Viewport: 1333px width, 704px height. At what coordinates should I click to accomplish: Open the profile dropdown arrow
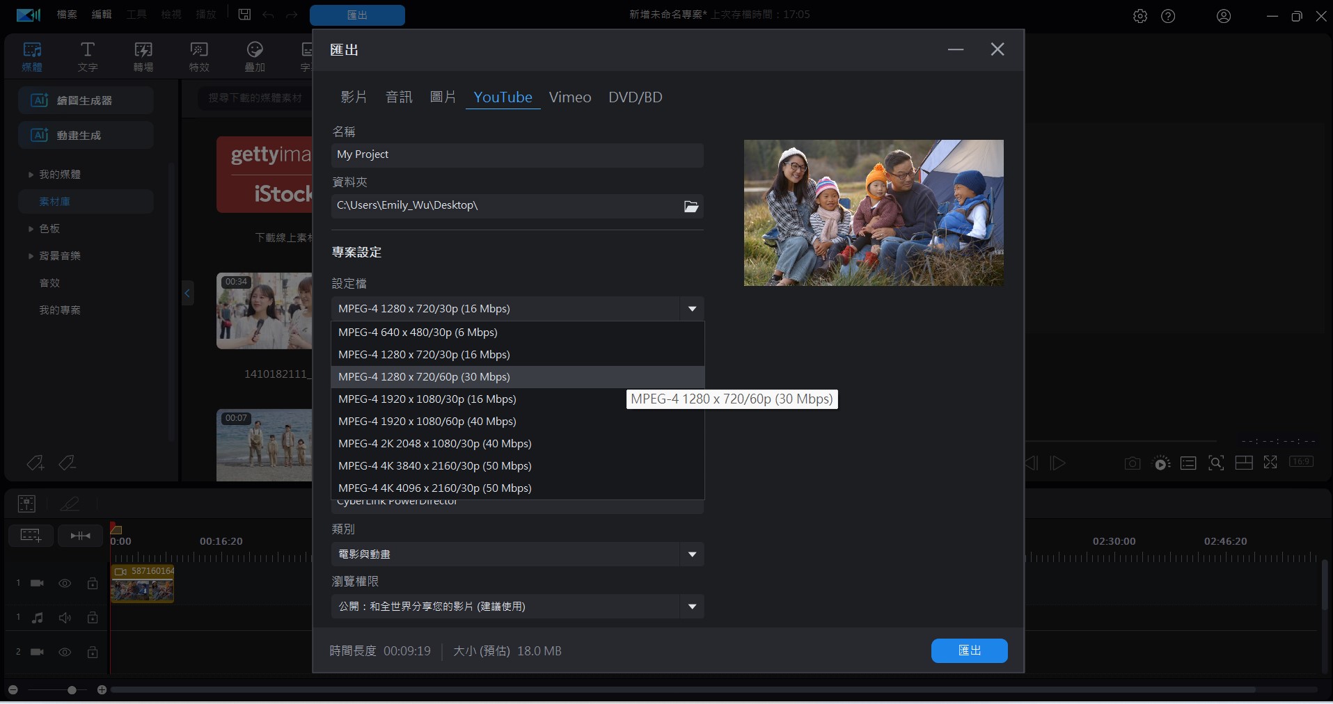(692, 309)
